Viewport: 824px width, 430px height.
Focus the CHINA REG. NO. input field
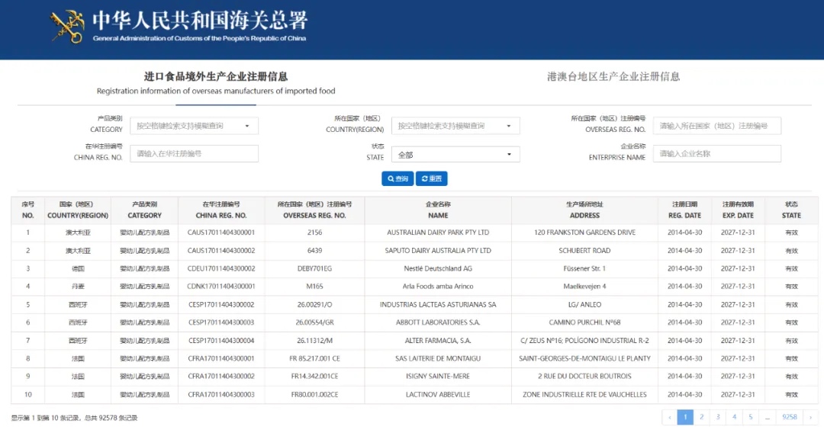194,153
